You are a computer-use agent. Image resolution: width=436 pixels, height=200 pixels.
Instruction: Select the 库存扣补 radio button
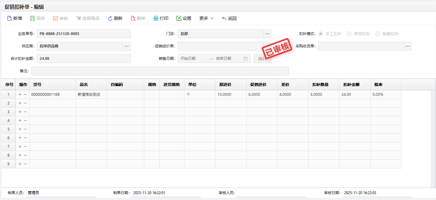click(349, 34)
